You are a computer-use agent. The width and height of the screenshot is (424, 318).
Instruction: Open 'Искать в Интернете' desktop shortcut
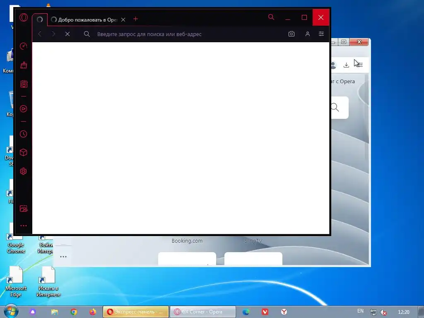48,281
